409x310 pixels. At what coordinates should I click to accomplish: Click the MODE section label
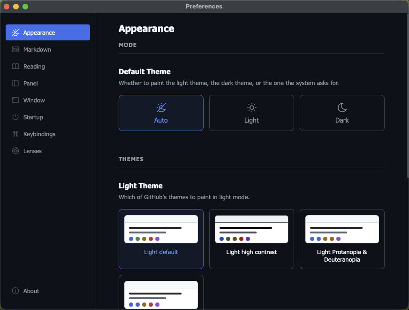[x=128, y=45]
